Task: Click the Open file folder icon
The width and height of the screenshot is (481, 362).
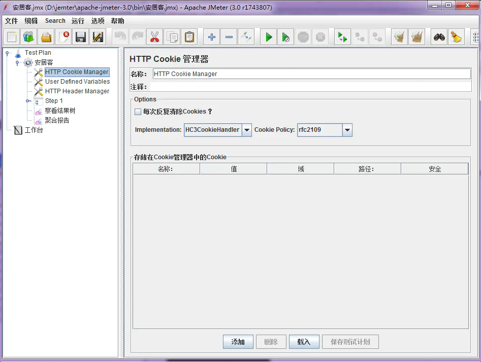Action: pyautogui.click(x=46, y=37)
